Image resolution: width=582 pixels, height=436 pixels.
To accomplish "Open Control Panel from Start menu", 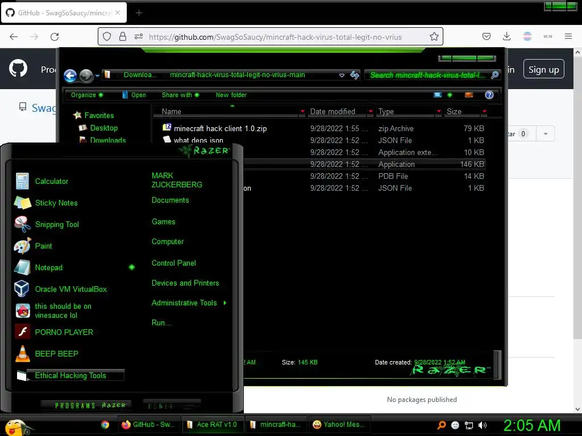I will (174, 263).
